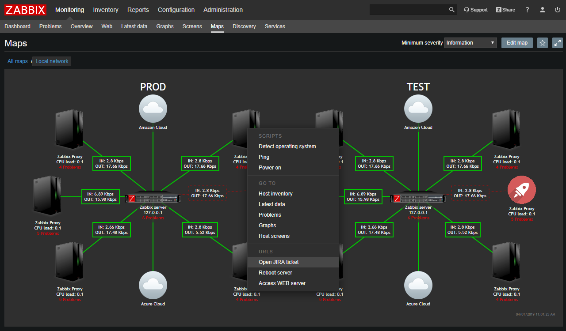The image size is (566, 331).
Task: Open the user profile icon
Action: point(543,9)
